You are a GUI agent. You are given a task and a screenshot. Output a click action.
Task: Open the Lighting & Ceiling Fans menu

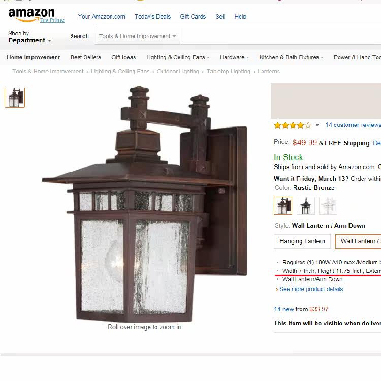coord(178,57)
